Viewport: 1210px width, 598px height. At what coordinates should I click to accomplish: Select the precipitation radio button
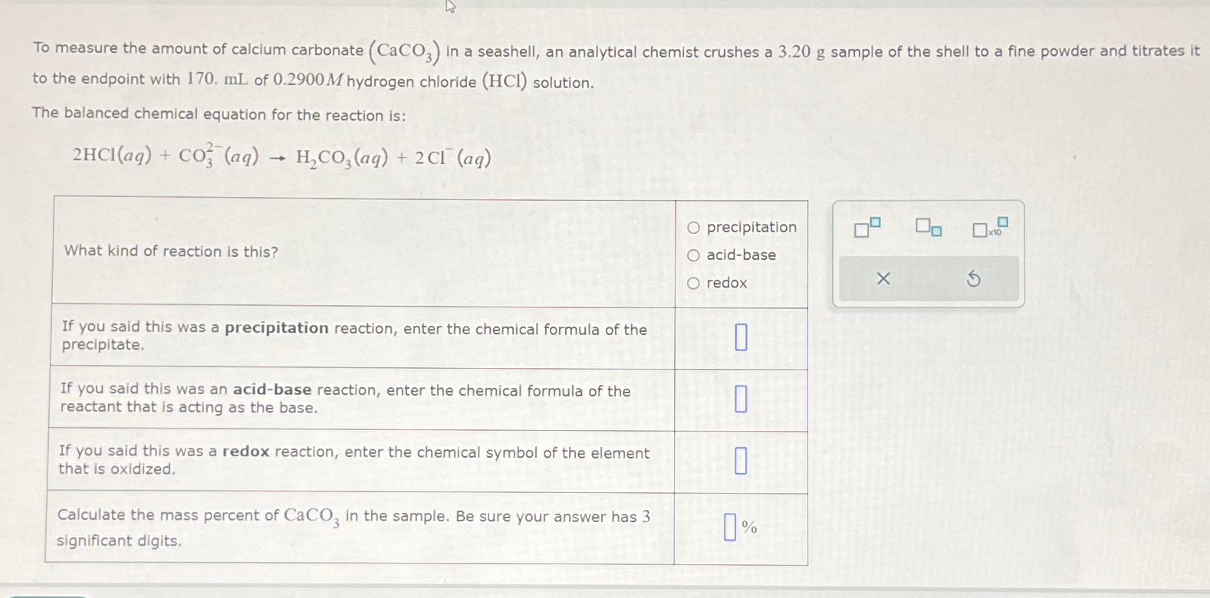(692, 226)
